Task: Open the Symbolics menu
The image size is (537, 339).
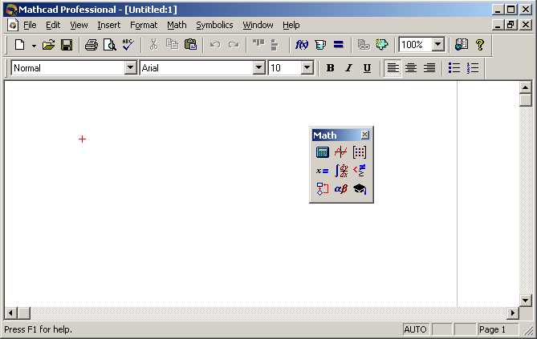Action: [214, 26]
